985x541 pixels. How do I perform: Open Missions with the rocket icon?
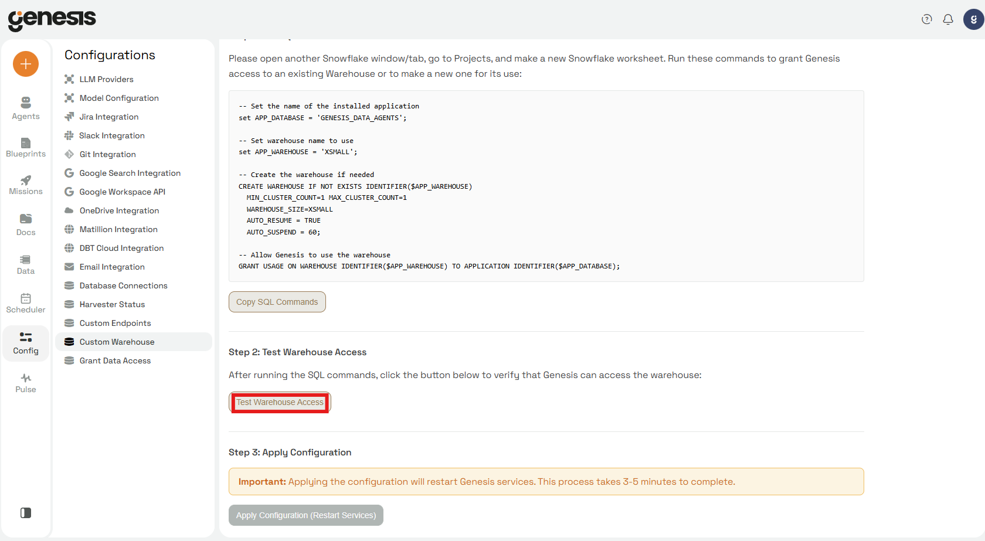click(26, 185)
